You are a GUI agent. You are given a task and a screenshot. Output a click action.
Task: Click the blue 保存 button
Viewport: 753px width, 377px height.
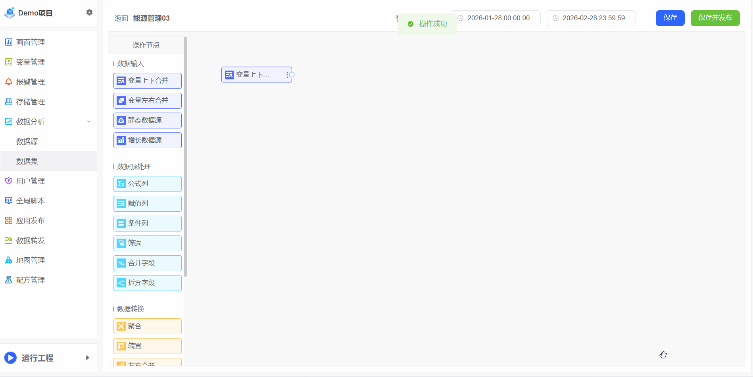click(x=670, y=18)
